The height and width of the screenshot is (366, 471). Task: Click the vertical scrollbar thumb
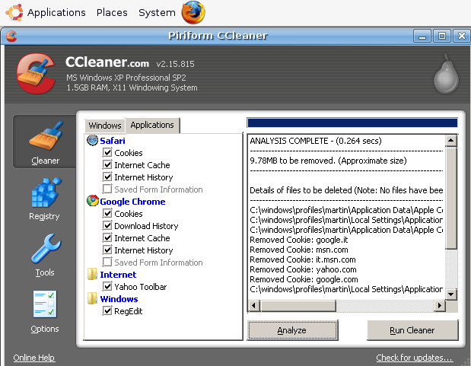[x=451, y=198]
